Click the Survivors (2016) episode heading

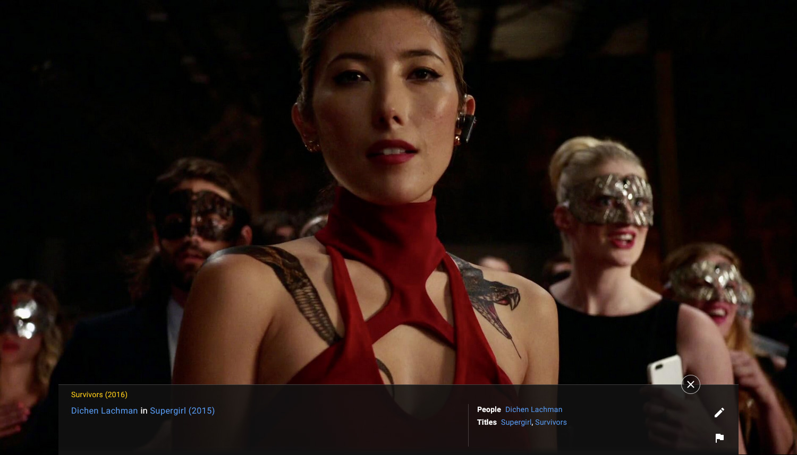point(99,394)
